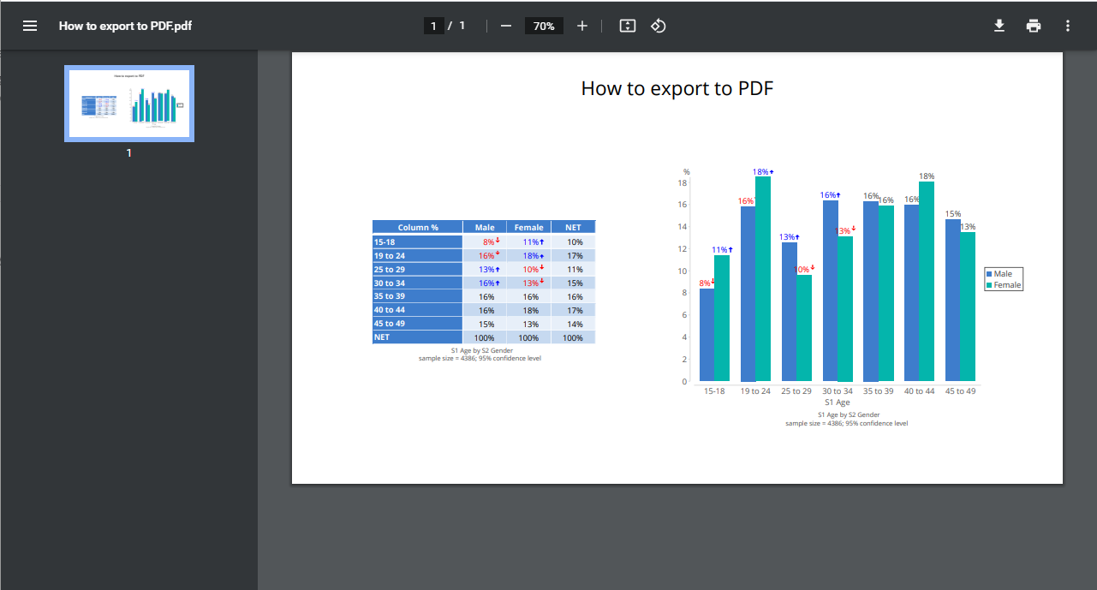Print the PDF document
Screen dimensions: 1097x590
coord(1034,26)
